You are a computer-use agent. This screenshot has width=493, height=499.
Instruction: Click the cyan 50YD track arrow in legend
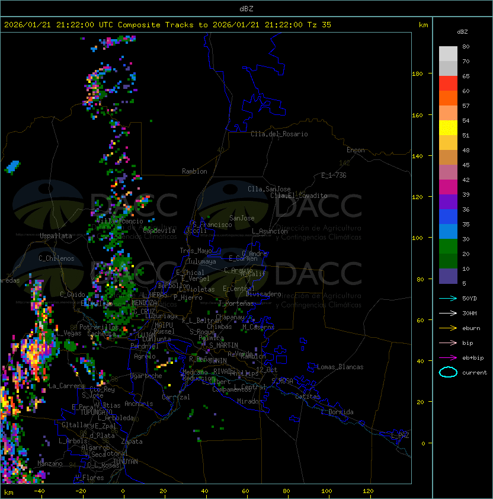[x=448, y=299]
